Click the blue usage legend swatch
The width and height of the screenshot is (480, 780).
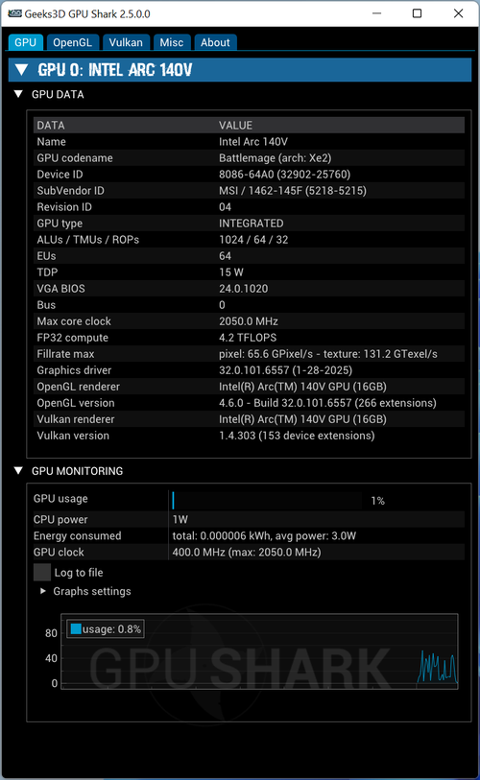tap(76, 628)
